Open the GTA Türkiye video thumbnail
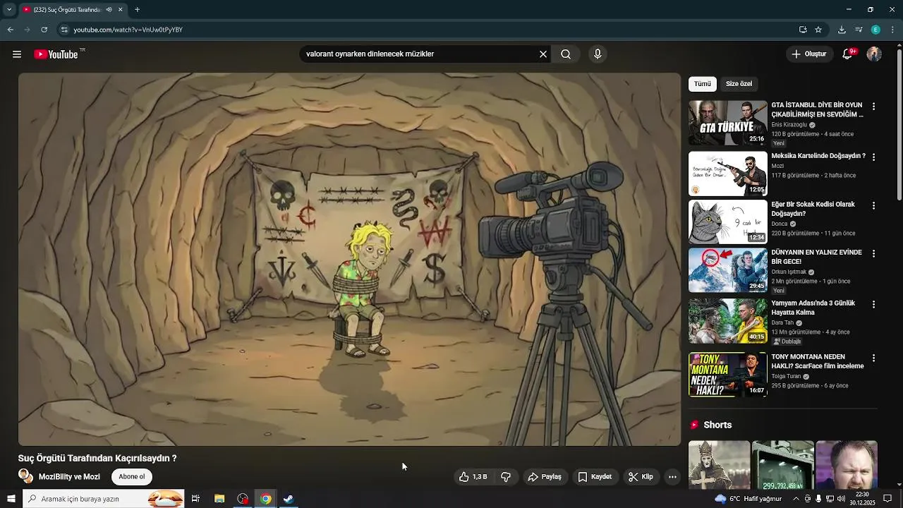The width and height of the screenshot is (903, 508). [x=728, y=123]
